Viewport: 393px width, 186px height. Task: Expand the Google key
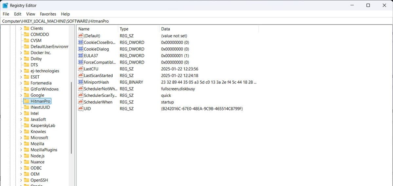(x=21, y=95)
